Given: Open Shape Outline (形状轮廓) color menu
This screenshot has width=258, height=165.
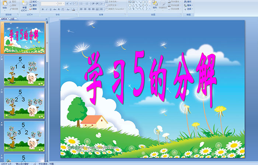Looking at the screenshot, I should [175, 5].
